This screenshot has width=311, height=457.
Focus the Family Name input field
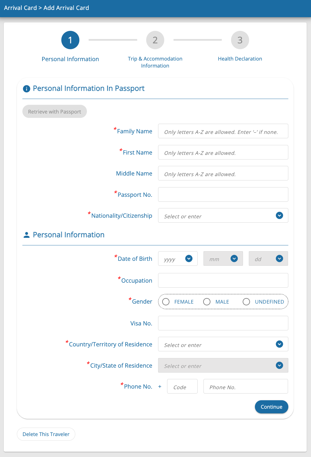[223, 131]
